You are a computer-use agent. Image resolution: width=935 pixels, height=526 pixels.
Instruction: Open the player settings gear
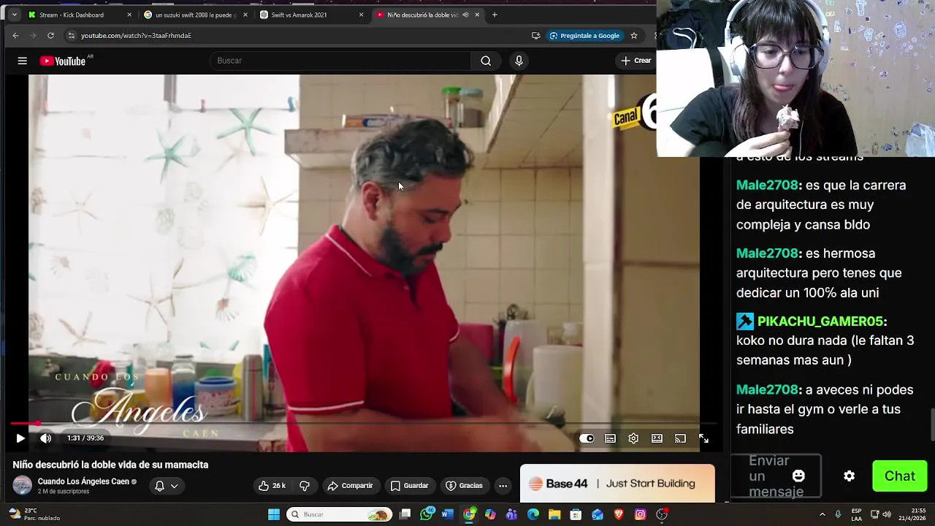(633, 438)
